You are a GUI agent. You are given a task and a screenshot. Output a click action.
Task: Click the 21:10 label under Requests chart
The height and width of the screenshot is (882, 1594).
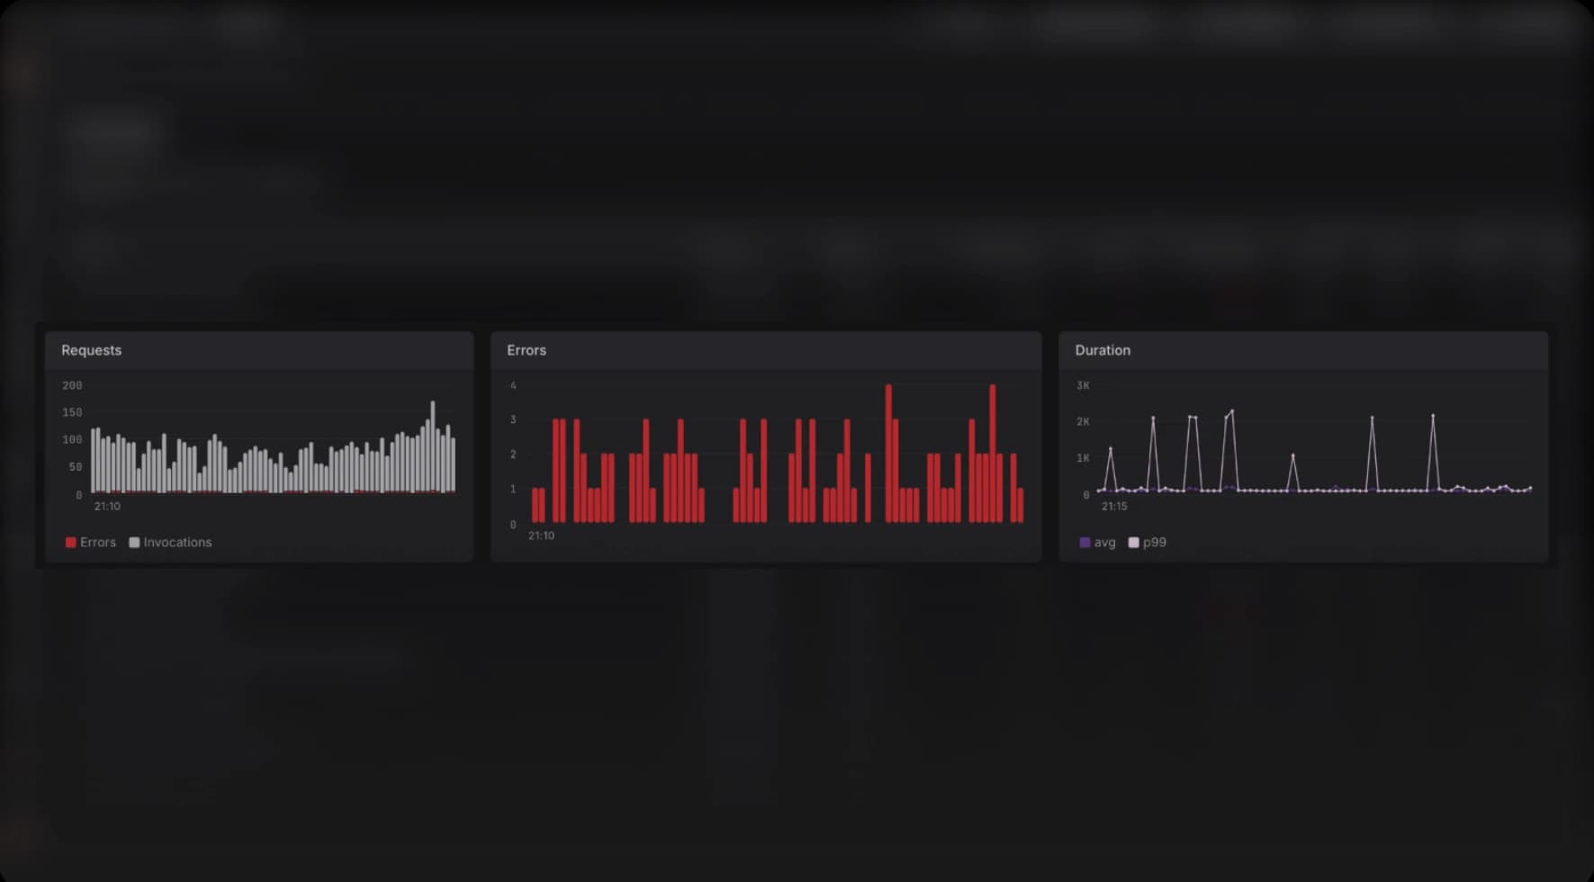point(107,507)
